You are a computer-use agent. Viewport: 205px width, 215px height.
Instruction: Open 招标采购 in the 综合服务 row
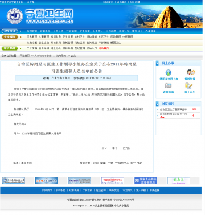click(68, 48)
